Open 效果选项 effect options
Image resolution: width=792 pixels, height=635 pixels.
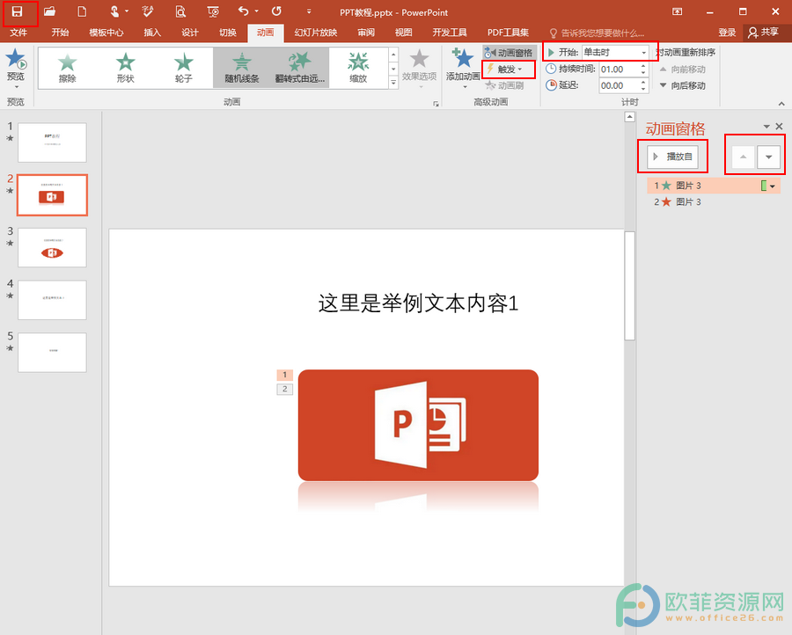point(419,68)
